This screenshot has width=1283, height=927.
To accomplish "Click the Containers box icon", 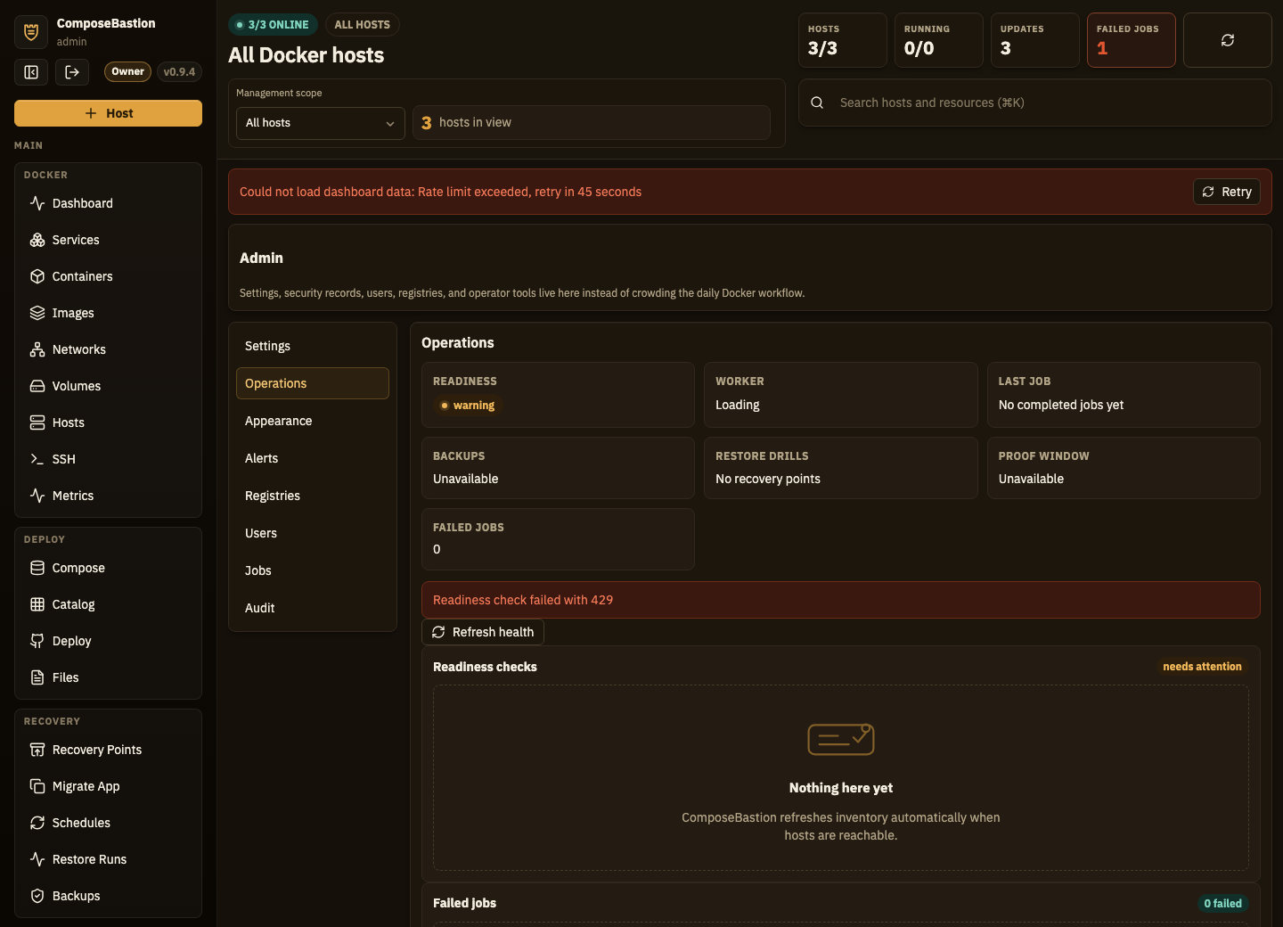I will [x=37, y=276].
